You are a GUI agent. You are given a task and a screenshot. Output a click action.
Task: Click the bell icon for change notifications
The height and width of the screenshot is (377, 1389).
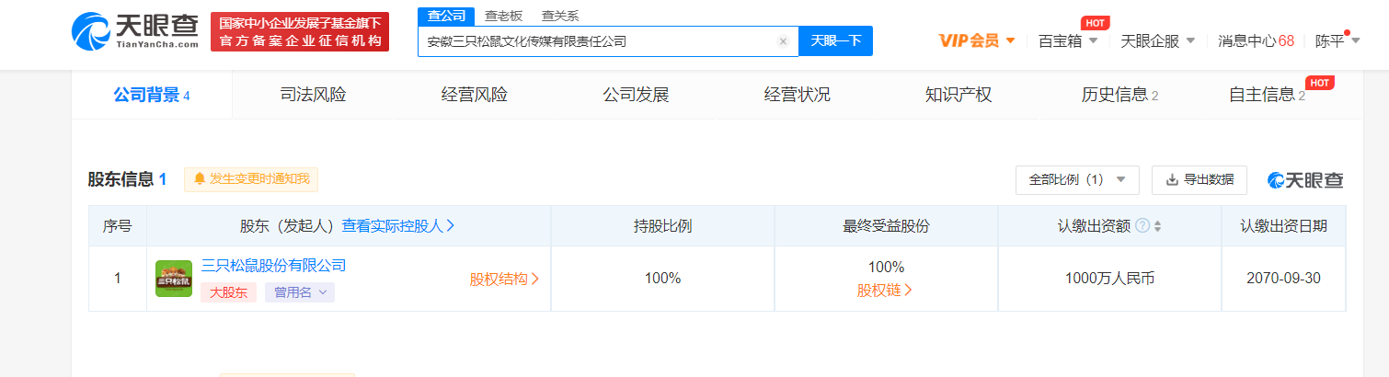click(200, 179)
